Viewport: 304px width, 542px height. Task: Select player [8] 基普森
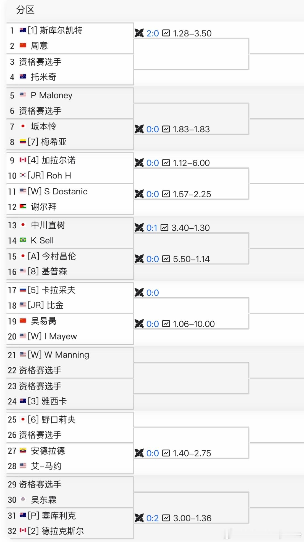point(48,272)
